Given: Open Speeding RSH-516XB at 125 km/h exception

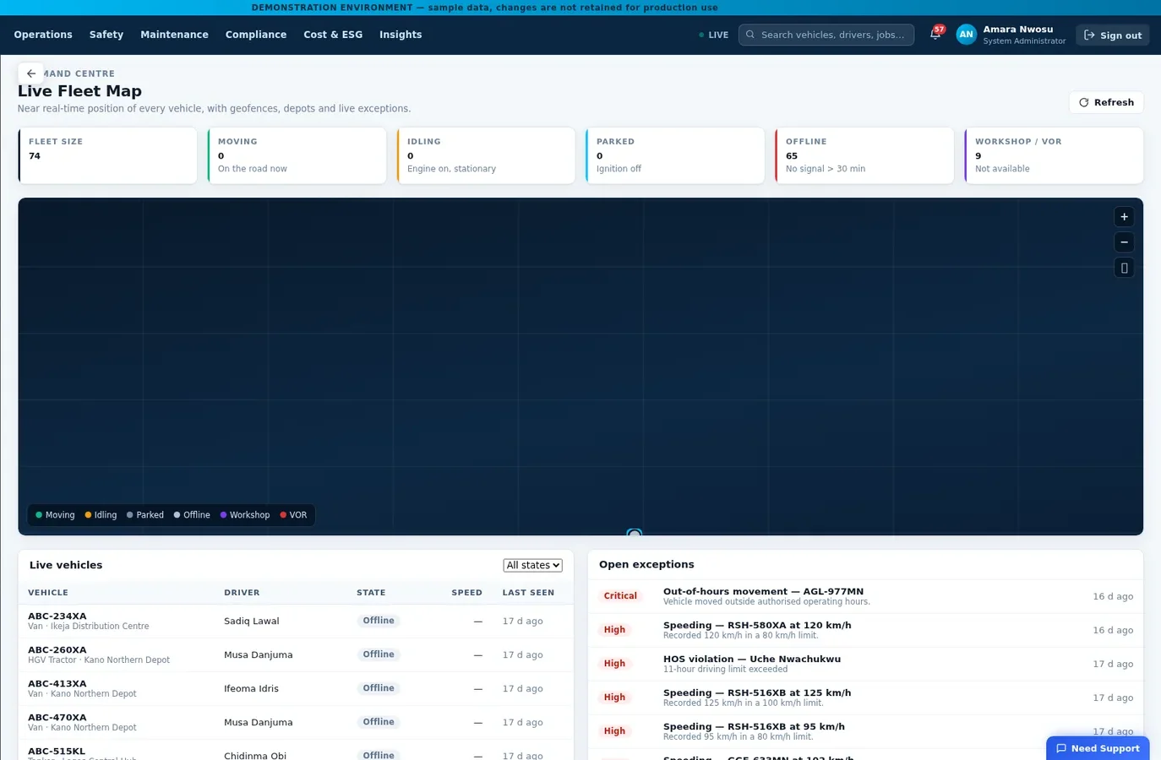Looking at the screenshot, I should (x=865, y=698).
